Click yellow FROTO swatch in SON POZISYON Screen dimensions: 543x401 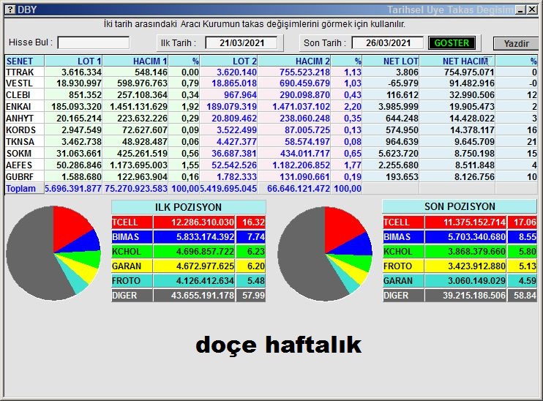tap(403, 266)
